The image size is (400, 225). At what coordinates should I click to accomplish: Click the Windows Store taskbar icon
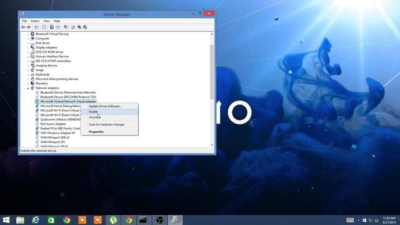click(x=51, y=220)
